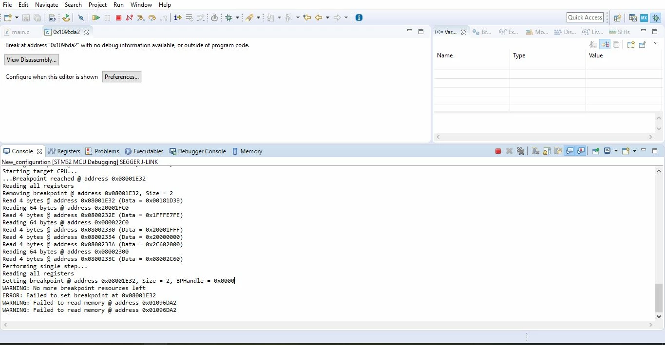Open the Project menu
The width and height of the screenshot is (665, 345).
tap(97, 4)
